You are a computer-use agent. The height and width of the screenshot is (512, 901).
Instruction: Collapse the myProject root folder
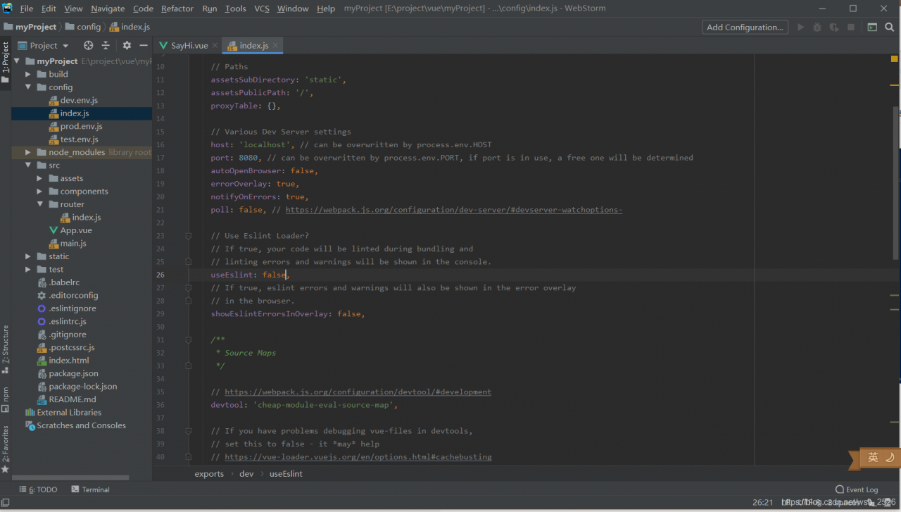click(x=17, y=61)
